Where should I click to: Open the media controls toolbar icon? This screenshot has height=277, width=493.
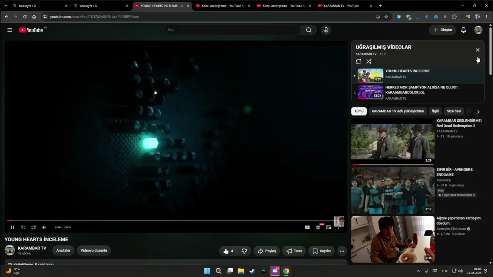468,17
